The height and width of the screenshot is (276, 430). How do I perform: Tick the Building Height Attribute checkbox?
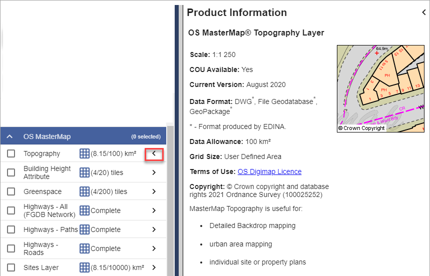11,172
